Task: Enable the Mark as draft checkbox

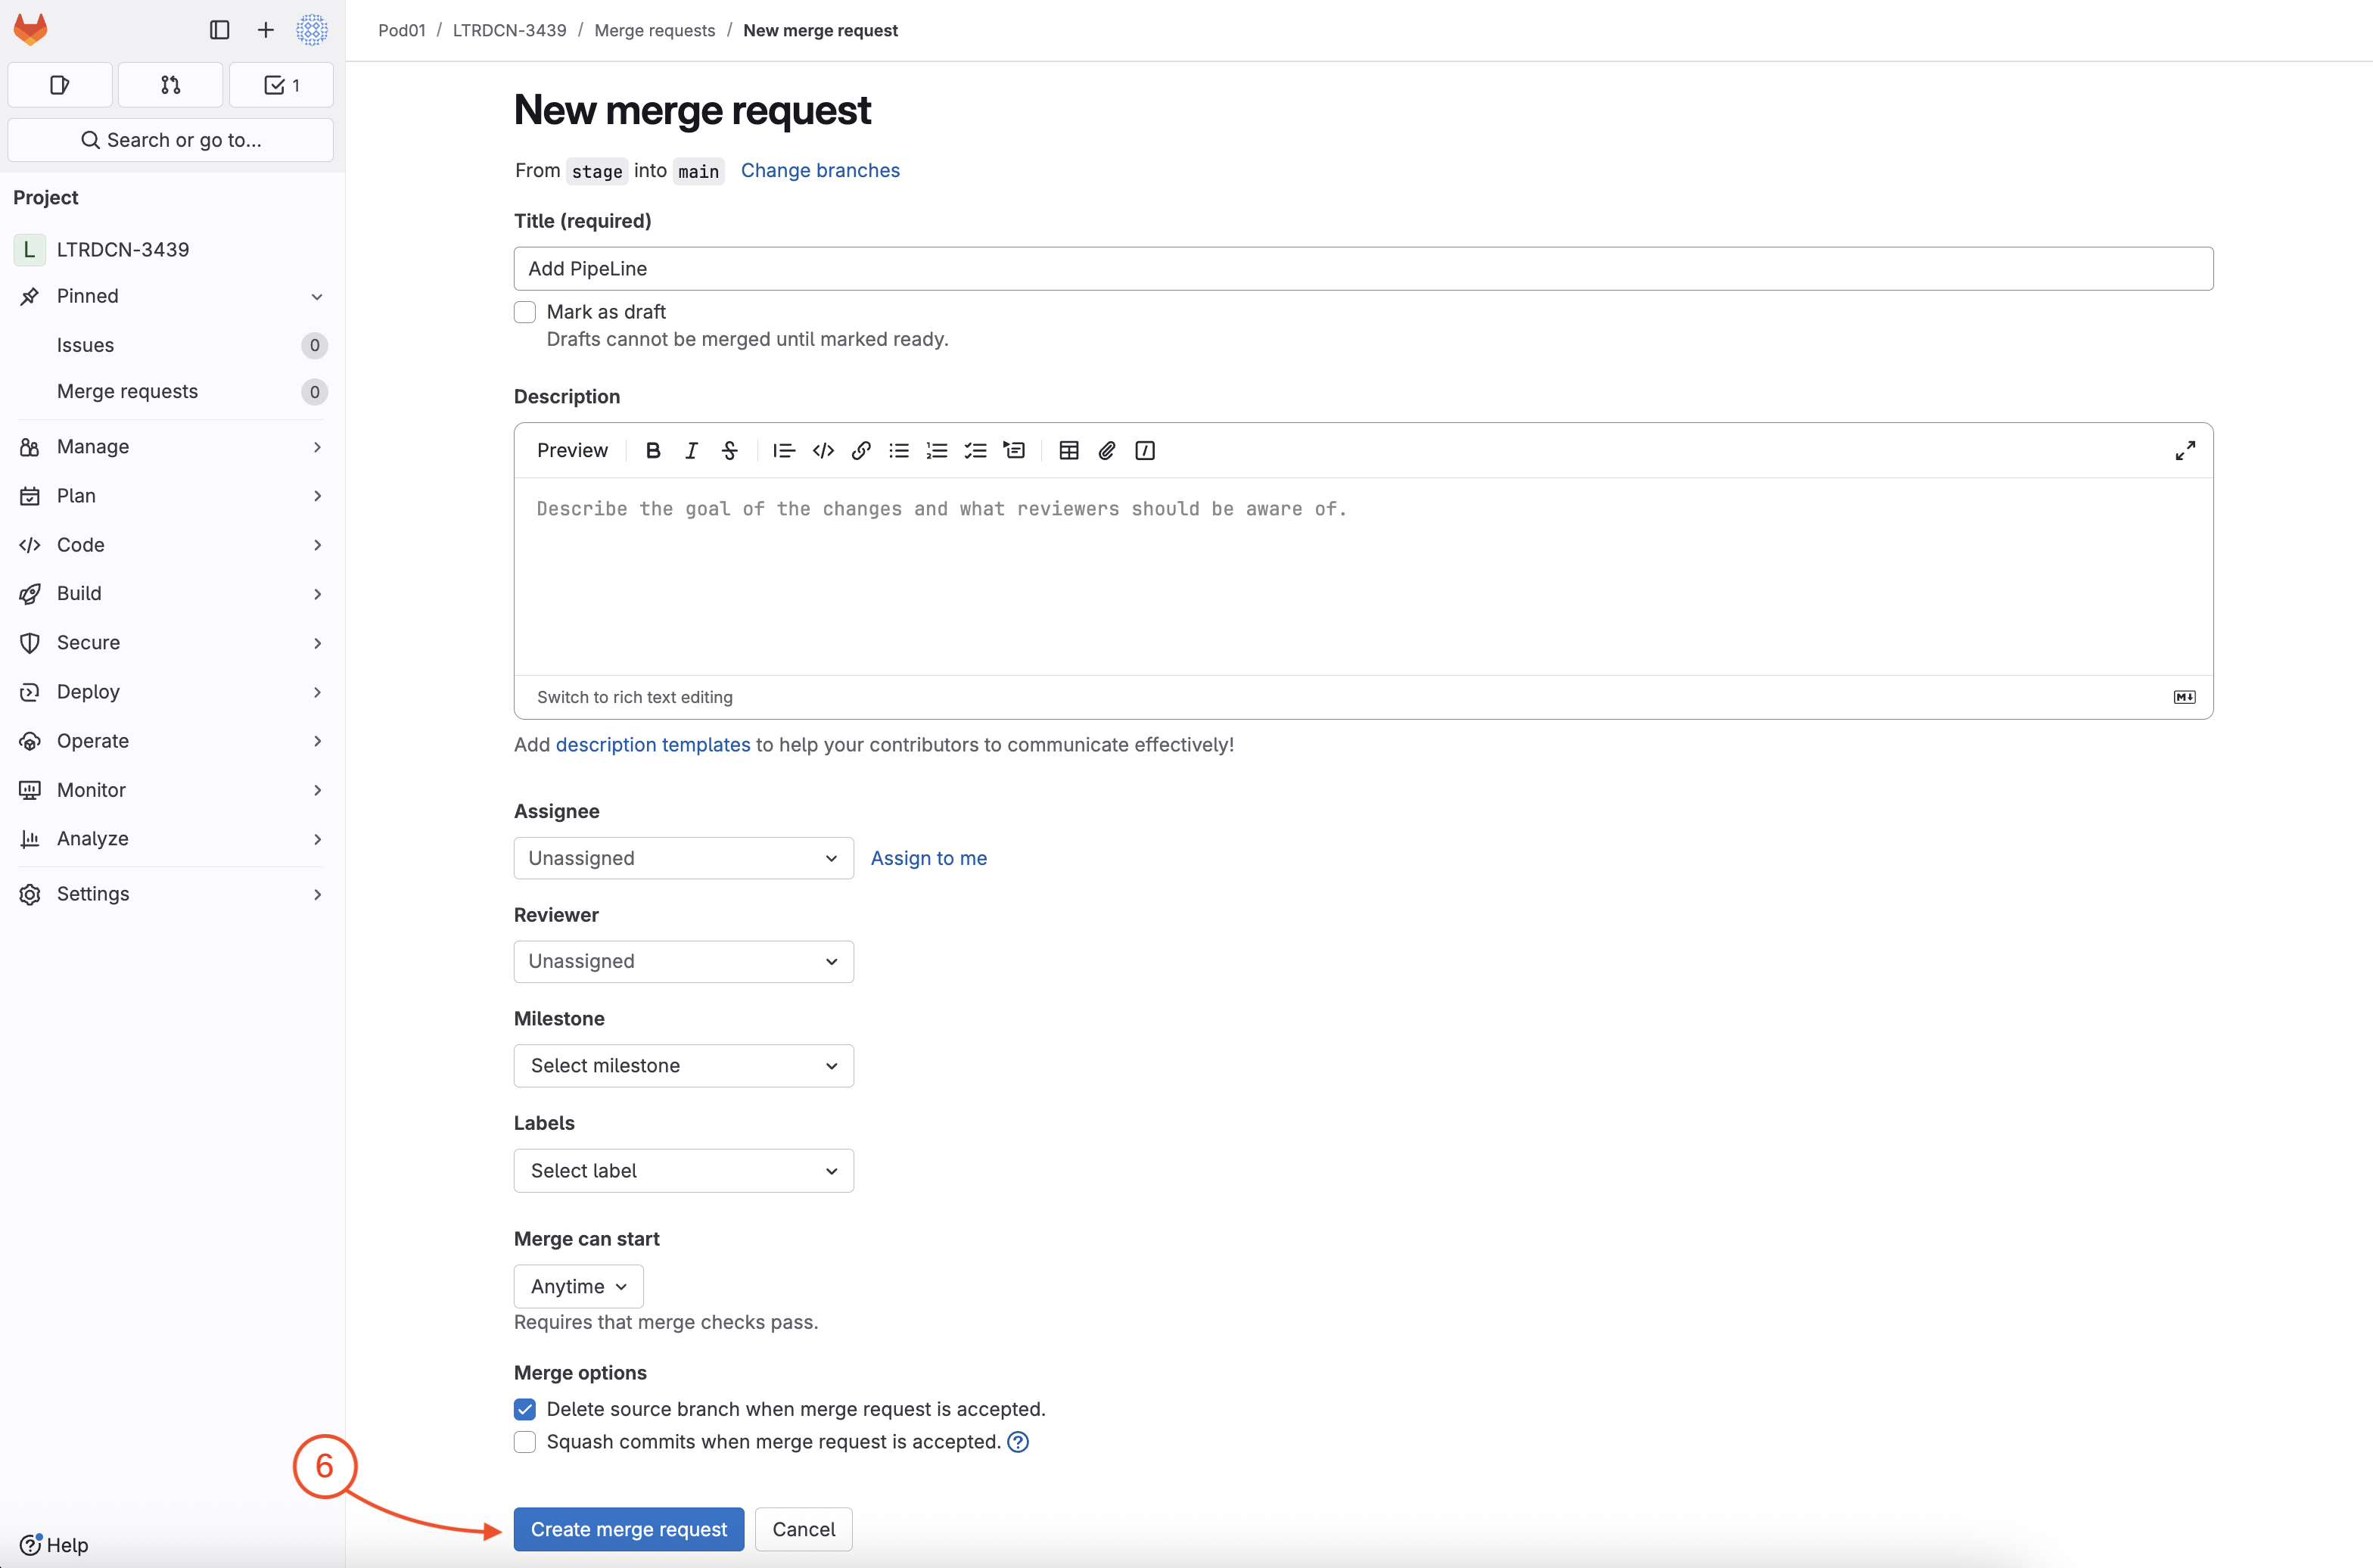Action: 525,312
